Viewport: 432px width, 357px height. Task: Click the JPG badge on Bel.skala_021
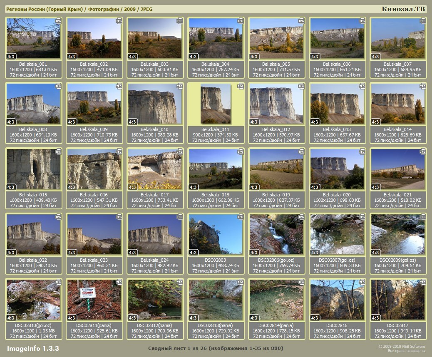point(422,151)
